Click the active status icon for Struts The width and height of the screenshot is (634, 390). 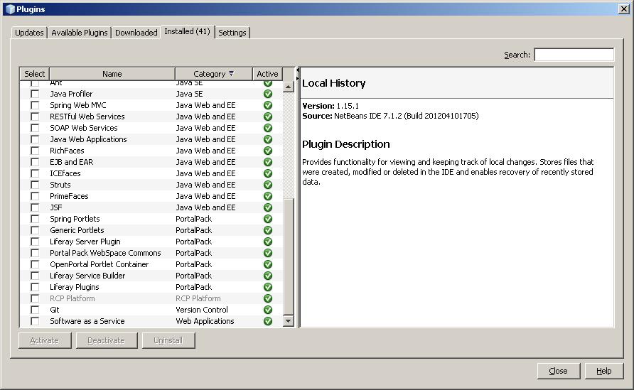pos(268,185)
